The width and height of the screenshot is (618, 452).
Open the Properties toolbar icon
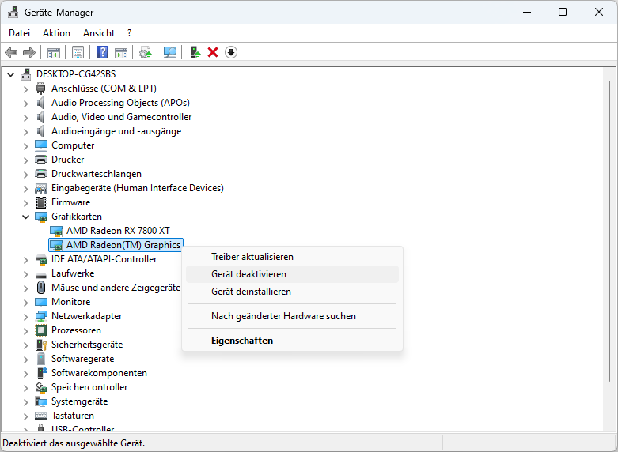(x=78, y=52)
